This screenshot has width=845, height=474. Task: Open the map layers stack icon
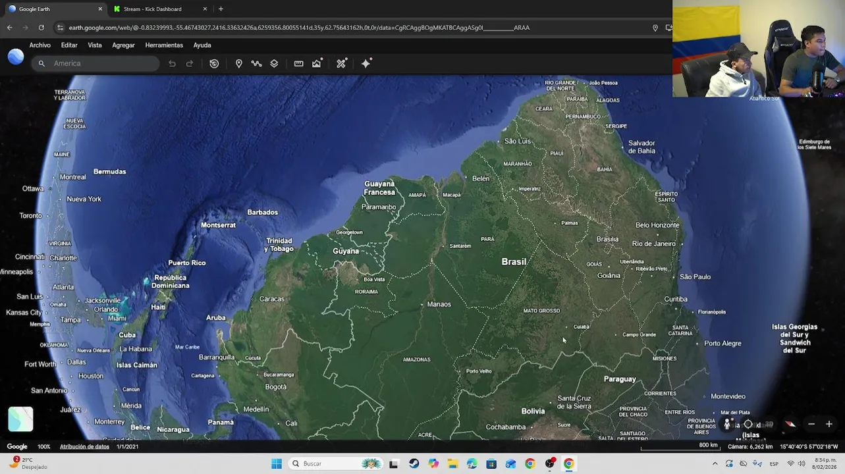click(274, 64)
